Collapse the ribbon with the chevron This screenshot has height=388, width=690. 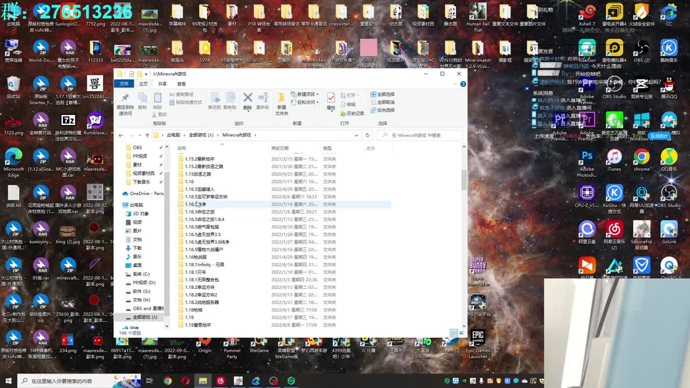coord(456,84)
